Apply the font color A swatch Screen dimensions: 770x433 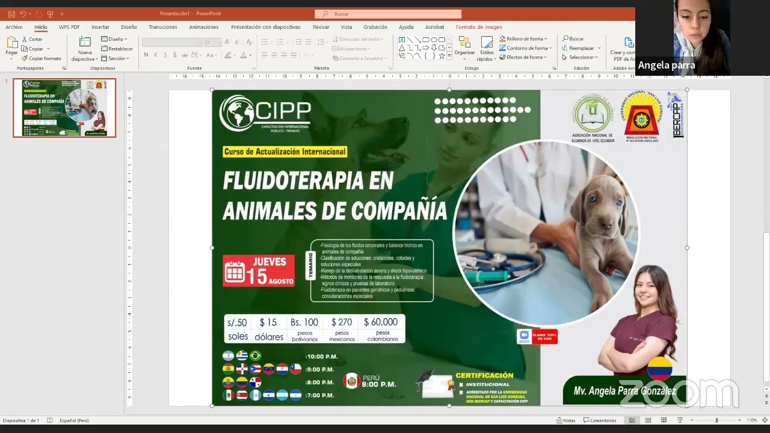[x=244, y=55]
